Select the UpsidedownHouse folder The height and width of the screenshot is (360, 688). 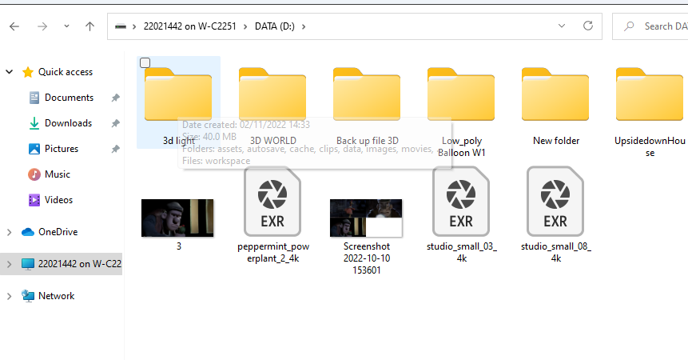(x=650, y=94)
